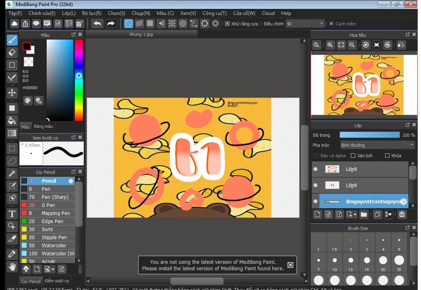Select the rectangular Select tool
This screenshot has width=421, height=290.
[12, 148]
